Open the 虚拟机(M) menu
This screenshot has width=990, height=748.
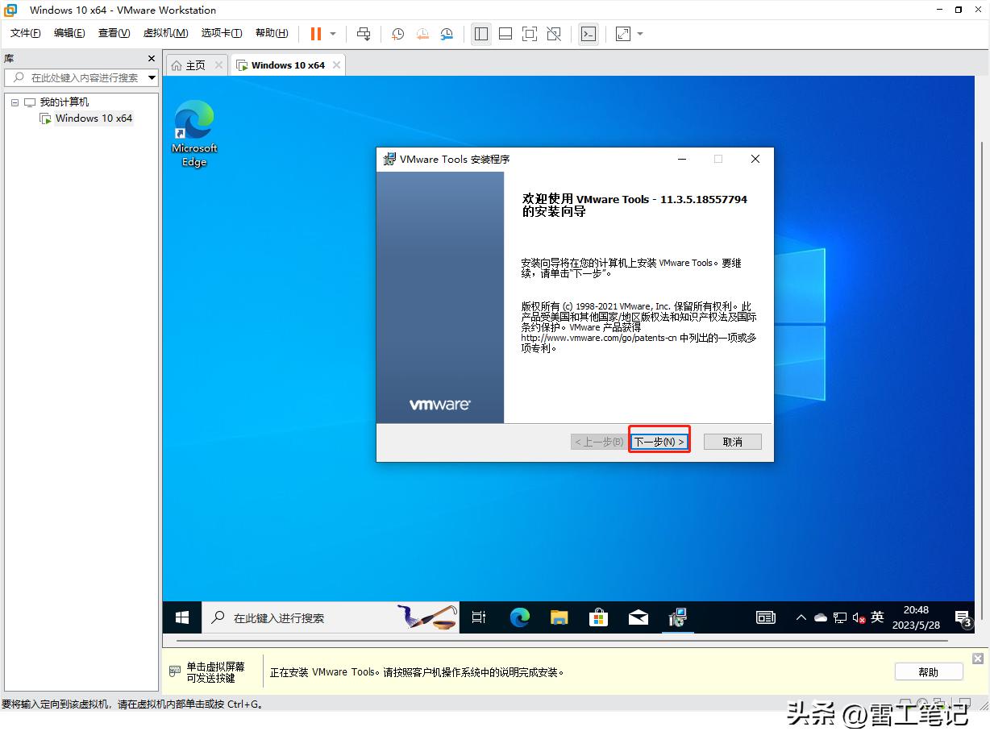pyautogui.click(x=165, y=33)
